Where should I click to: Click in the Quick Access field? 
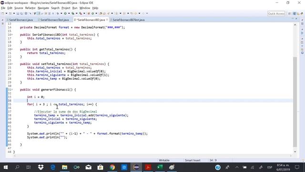276,13
